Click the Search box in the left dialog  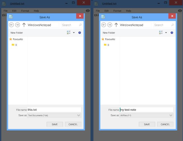70,25
